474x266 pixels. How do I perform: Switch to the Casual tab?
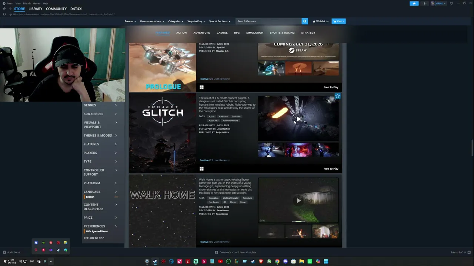click(222, 33)
